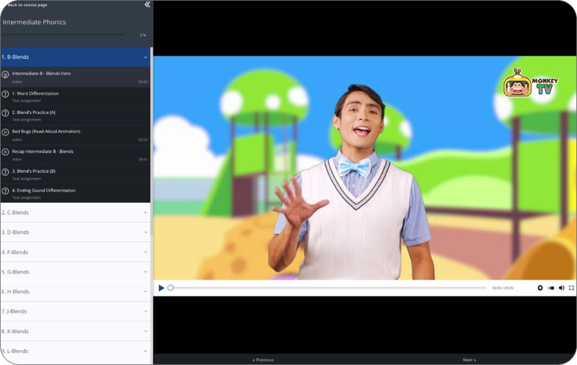The image size is (577, 365).
Task: Click question icon beside Word Differentiation
Action: click(5, 94)
